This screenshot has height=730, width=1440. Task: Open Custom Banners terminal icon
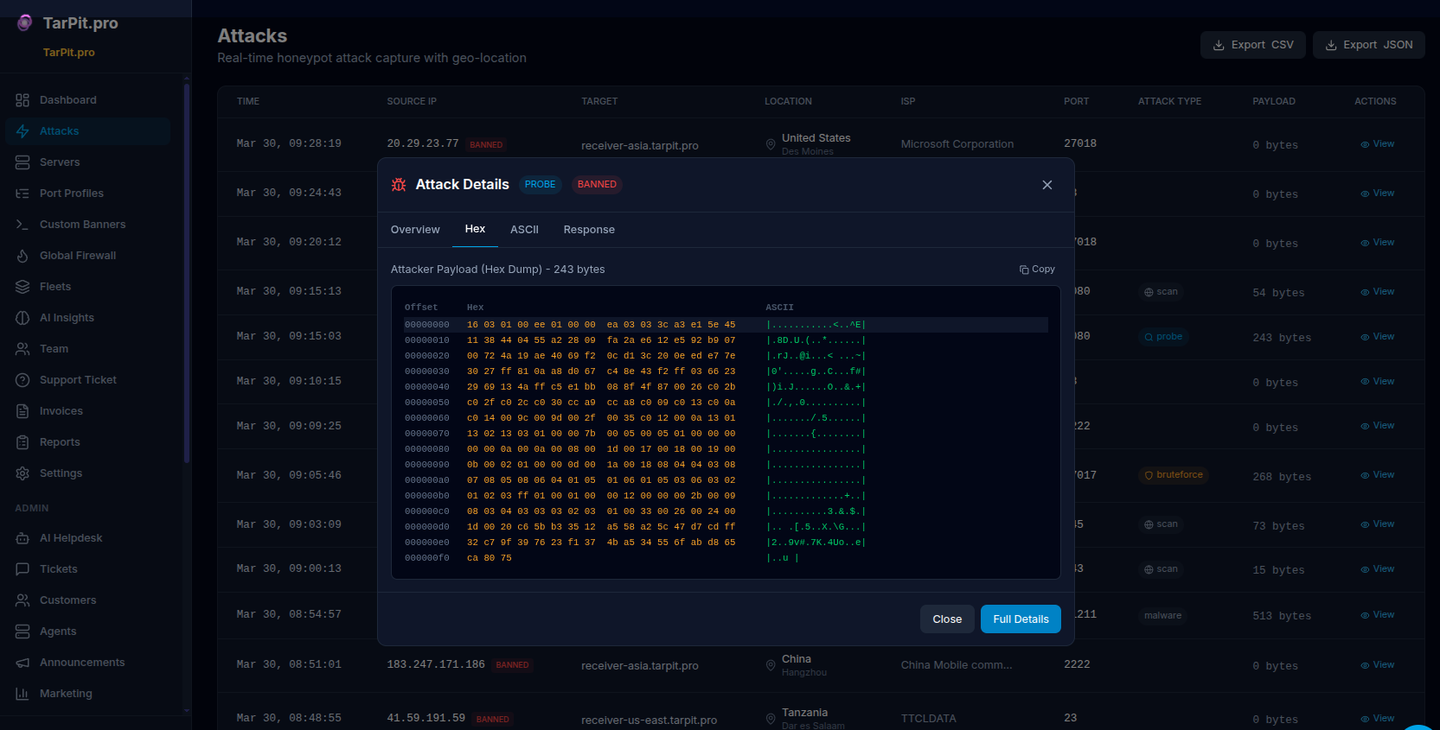pyautogui.click(x=22, y=225)
